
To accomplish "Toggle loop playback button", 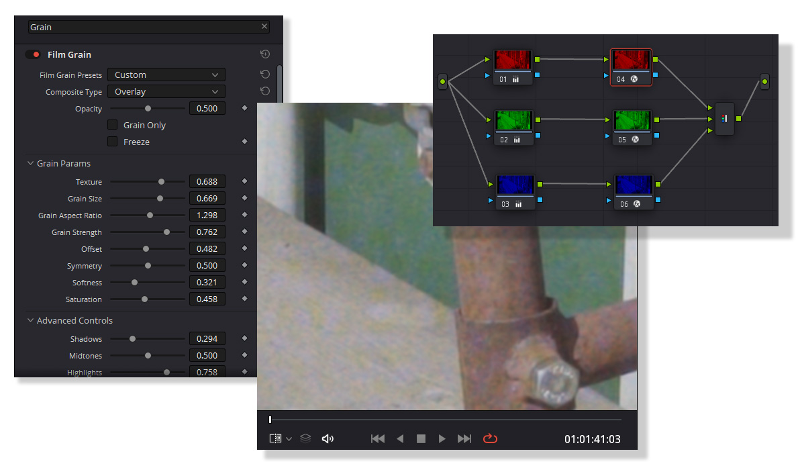I will click(x=490, y=438).
